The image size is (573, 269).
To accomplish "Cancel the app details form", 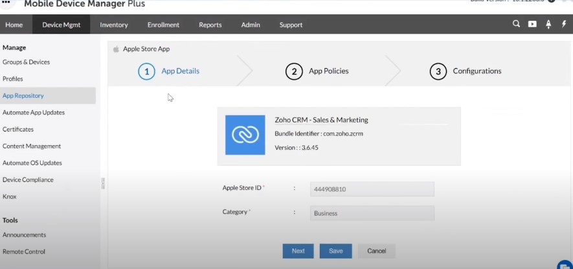I will (x=376, y=251).
